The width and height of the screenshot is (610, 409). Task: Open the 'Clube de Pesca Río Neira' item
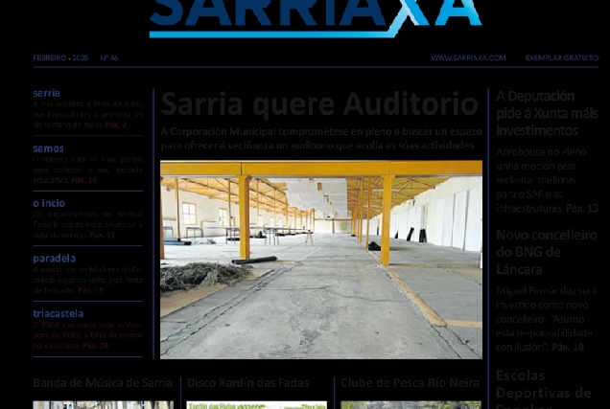(410, 383)
